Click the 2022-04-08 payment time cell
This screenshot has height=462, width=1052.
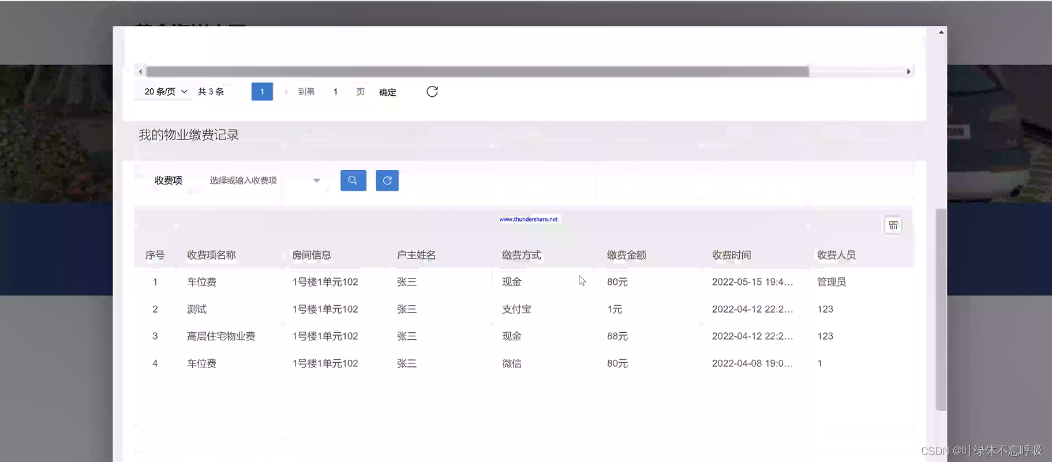(x=753, y=363)
